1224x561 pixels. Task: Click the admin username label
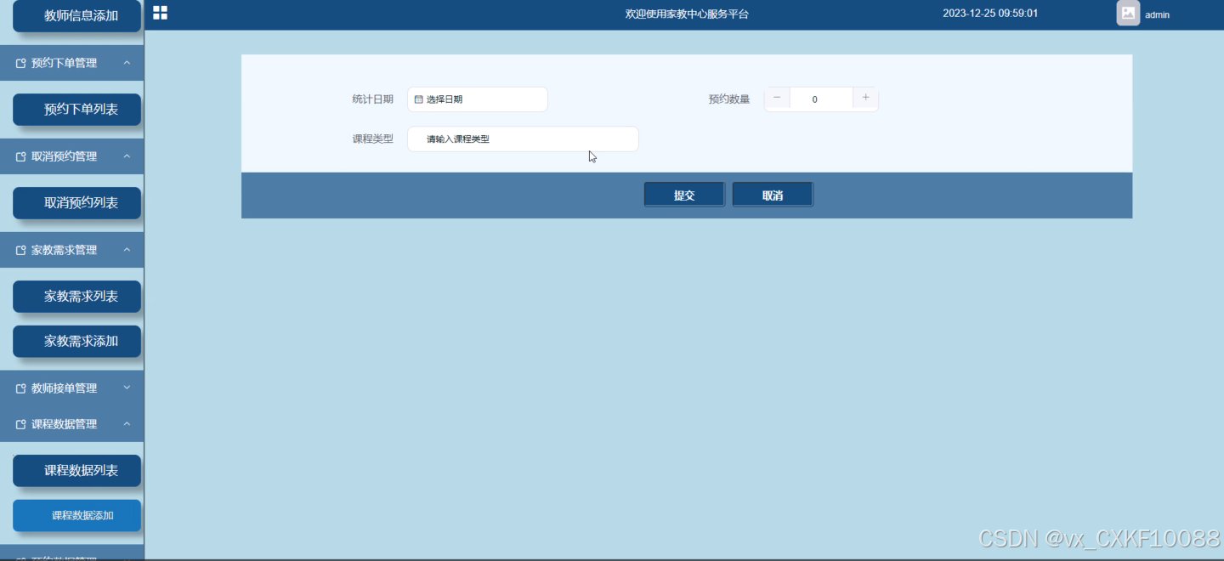[x=1157, y=14]
